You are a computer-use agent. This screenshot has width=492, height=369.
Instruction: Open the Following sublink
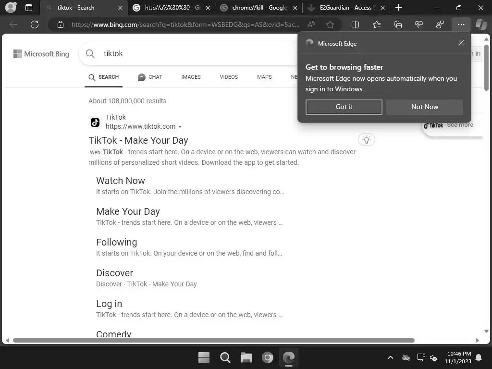(x=116, y=242)
